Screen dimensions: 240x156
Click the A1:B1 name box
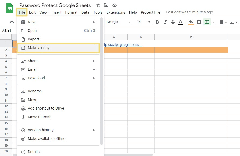(7, 31)
